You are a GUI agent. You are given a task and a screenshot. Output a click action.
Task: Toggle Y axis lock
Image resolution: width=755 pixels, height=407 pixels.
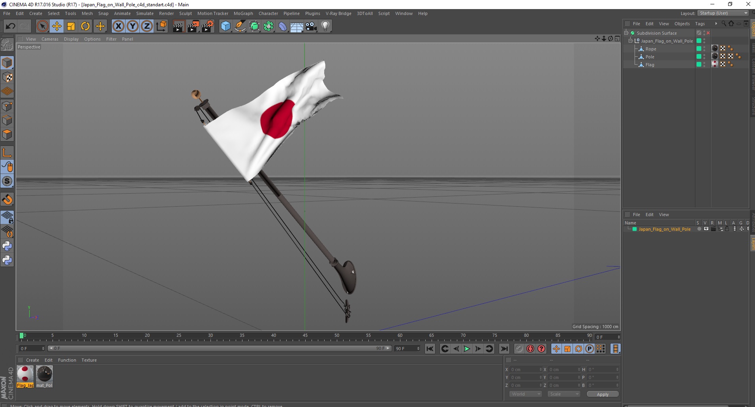[133, 26]
